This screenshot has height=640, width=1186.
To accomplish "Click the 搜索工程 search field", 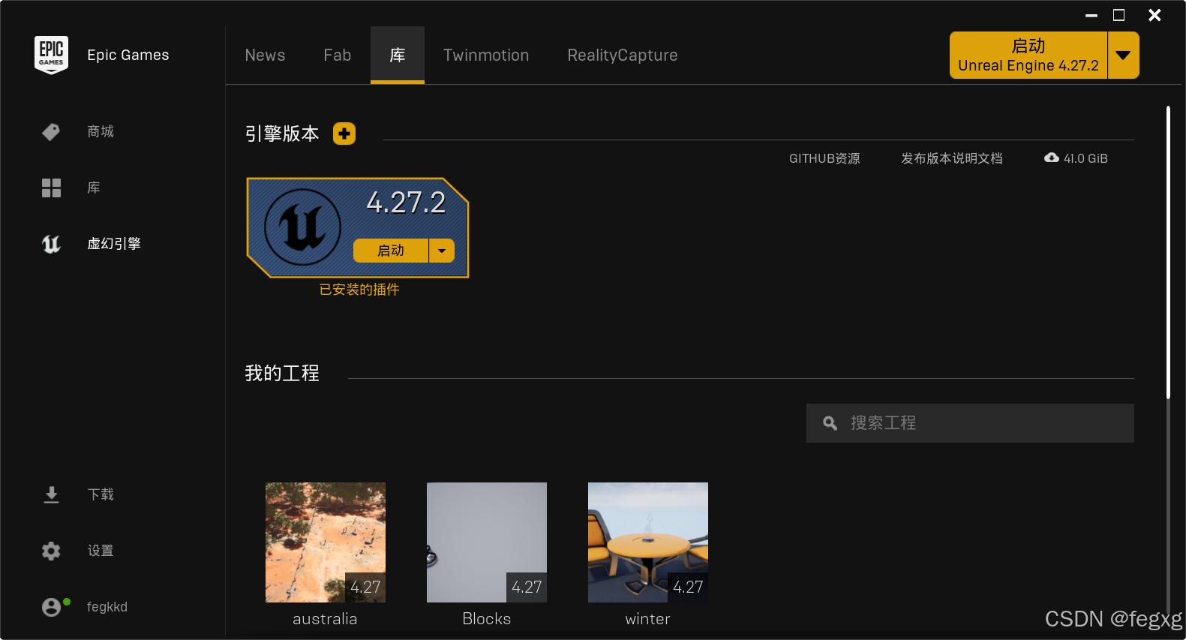I will 970,423.
